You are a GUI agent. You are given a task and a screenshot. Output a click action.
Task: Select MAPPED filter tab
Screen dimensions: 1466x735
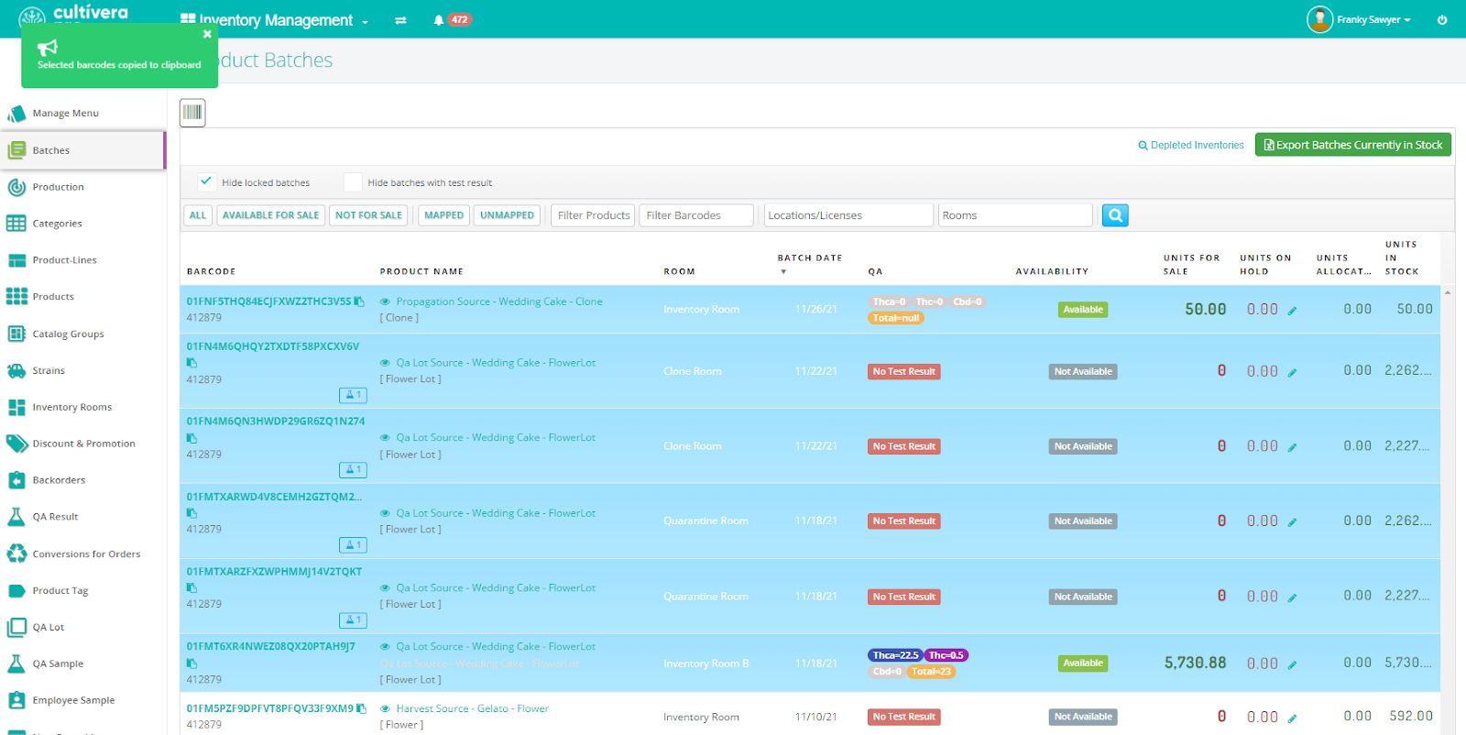(x=444, y=215)
